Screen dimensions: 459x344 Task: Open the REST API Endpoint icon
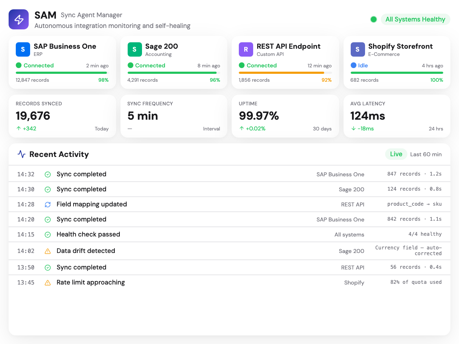[x=246, y=49]
